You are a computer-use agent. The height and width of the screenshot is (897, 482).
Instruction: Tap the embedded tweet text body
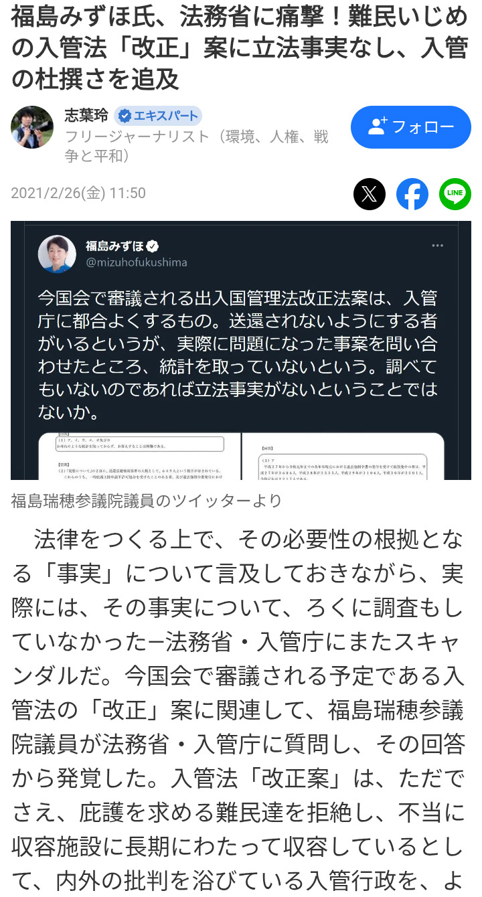pos(238,355)
